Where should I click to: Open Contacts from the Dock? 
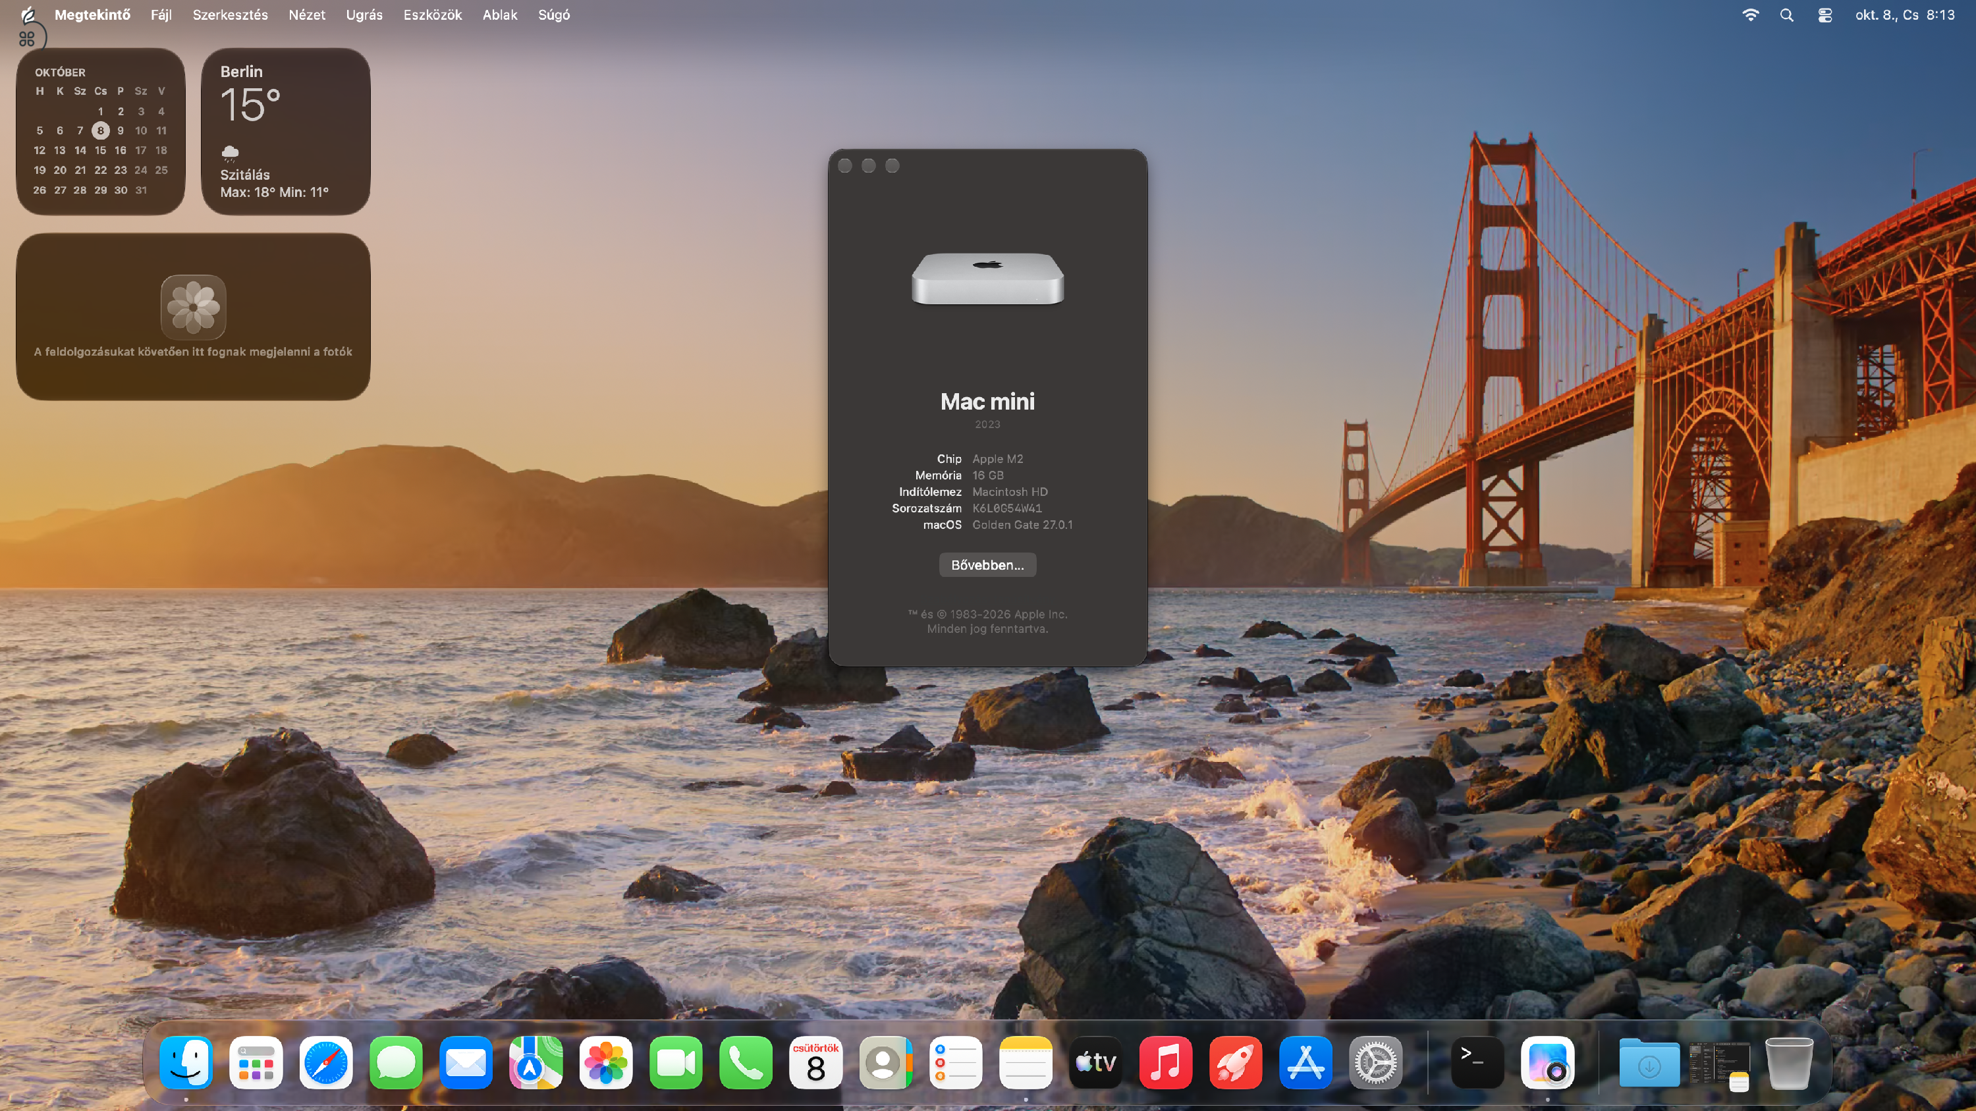pyautogui.click(x=886, y=1063)
